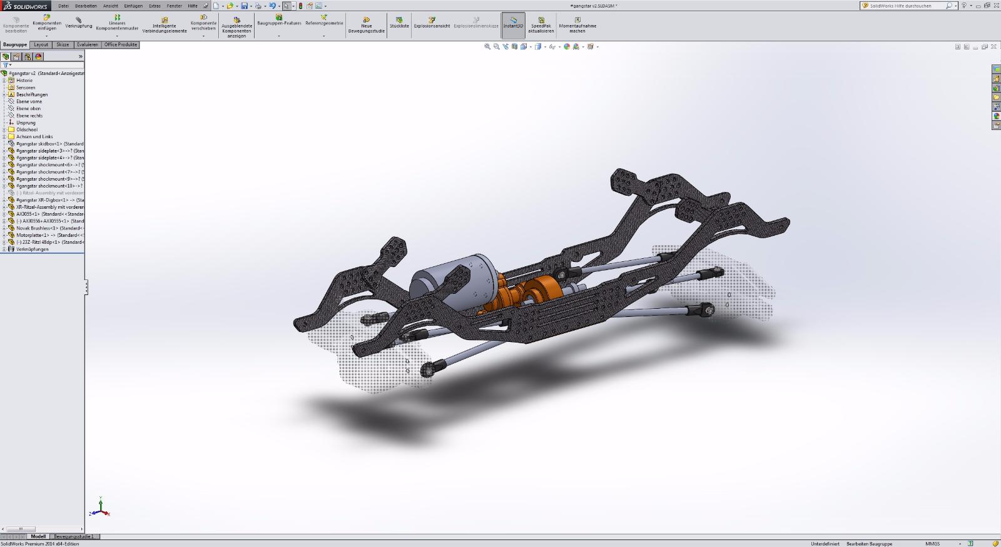
Task: Select Ebene vorne plane
Action: tap(29, 101)
